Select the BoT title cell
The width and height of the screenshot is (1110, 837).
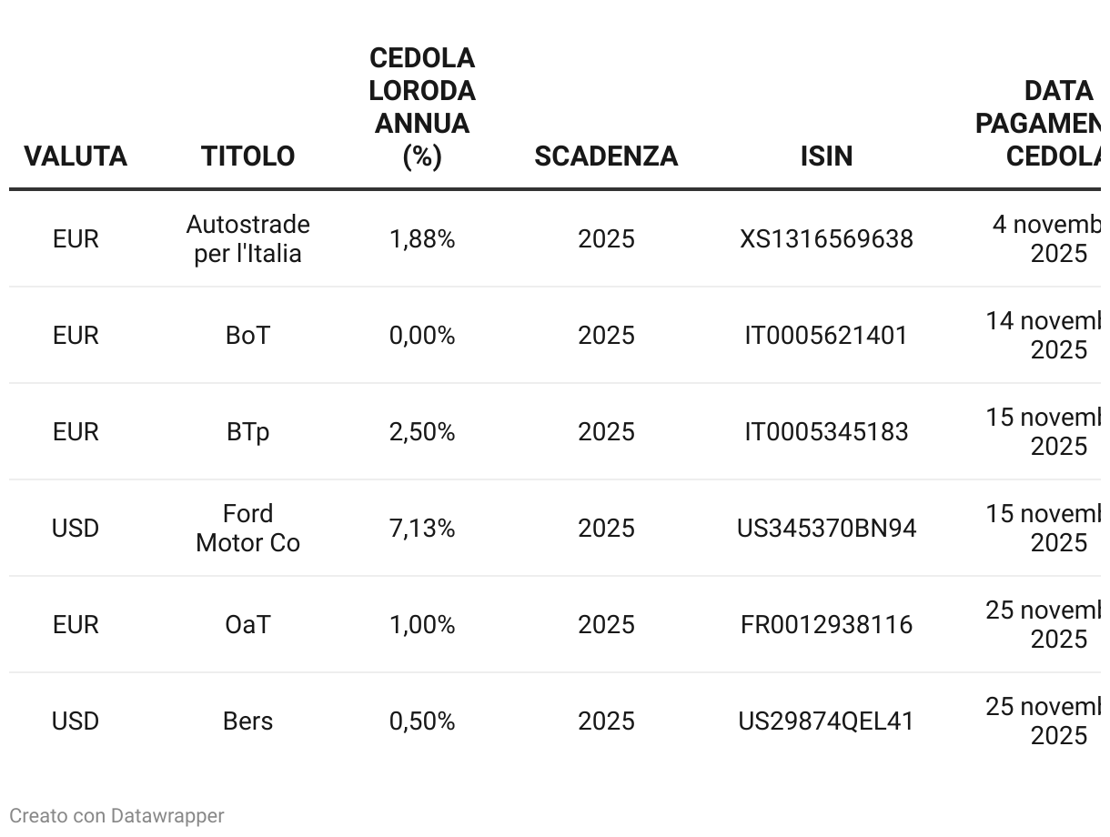248,336
